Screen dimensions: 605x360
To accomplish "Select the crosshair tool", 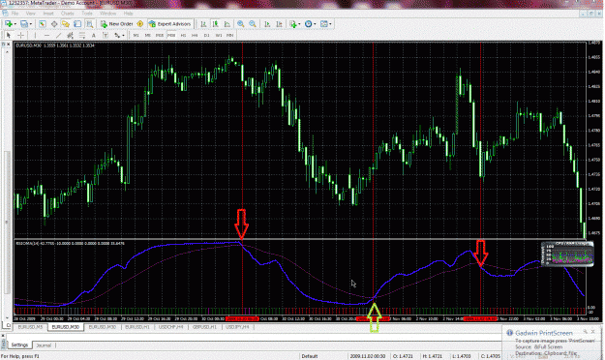I will point(21,36).
